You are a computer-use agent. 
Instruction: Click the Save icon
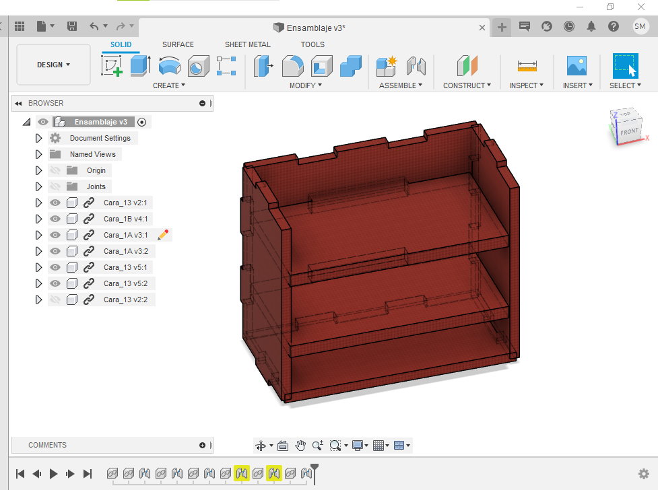tap(72, 26)
